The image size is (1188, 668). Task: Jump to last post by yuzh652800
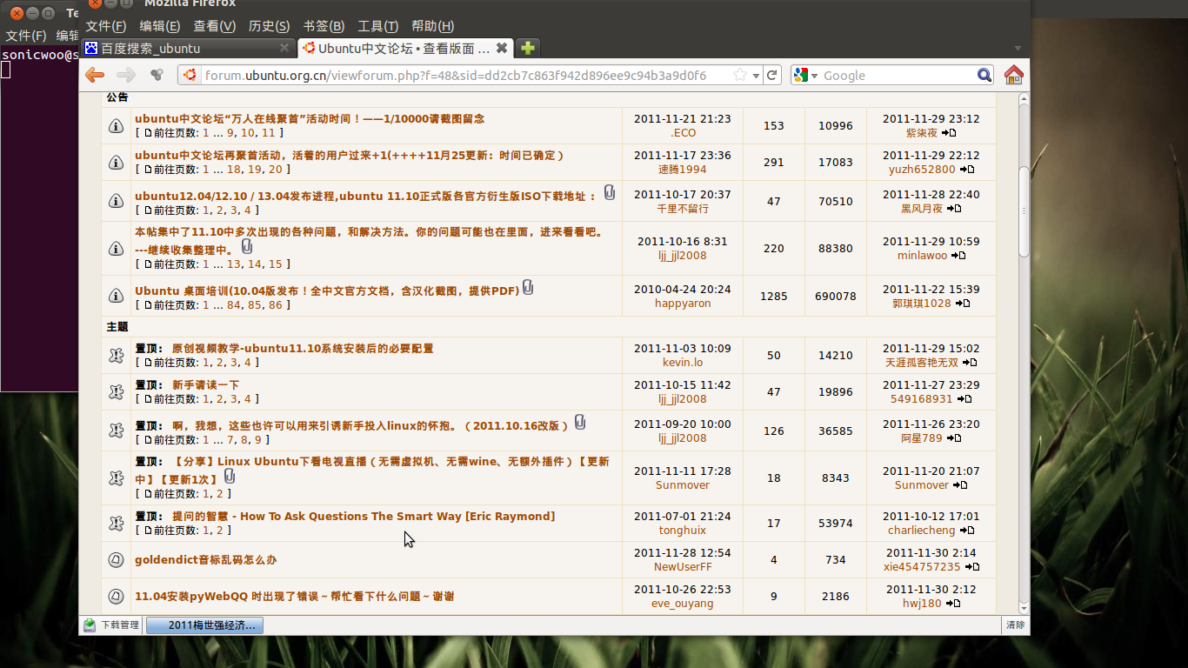(967, 170)
